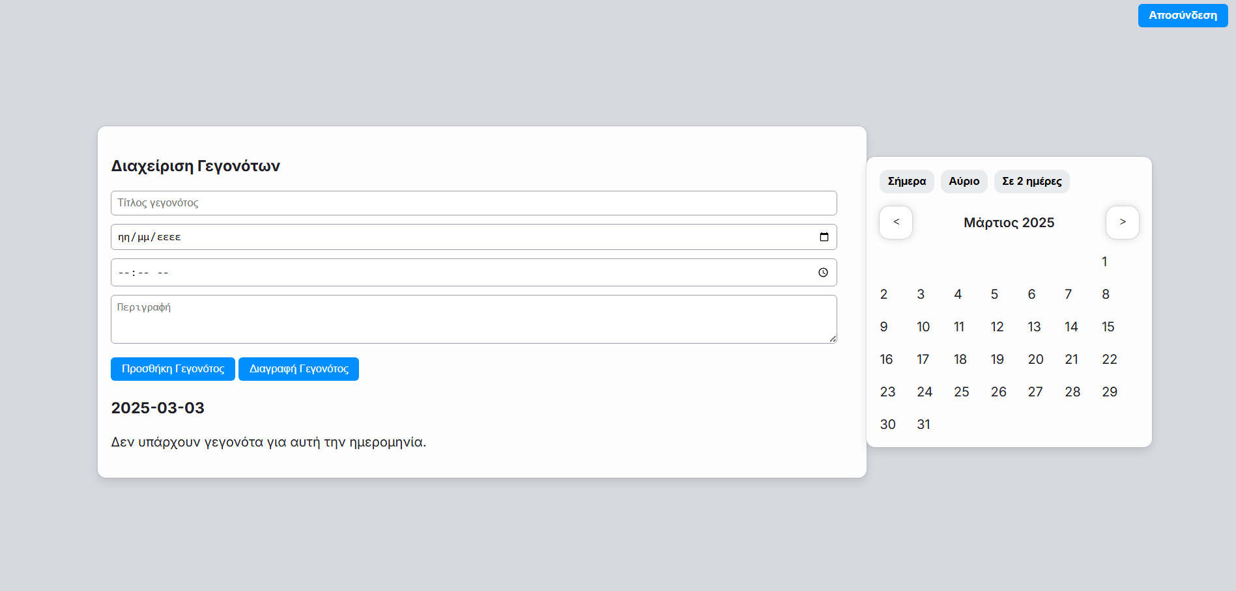The width and height of the screenshot is (1236, 591).
Task: Click the Αποσύνδεση logout button
Action: [1183, 16]
